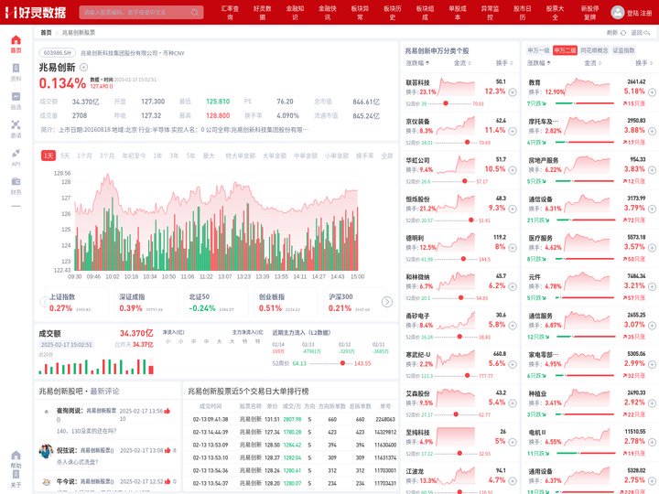The height and width of the screenshot is (494, 659).
Task: Click the 刷新 refresh icon
Action: coord(623,33)
